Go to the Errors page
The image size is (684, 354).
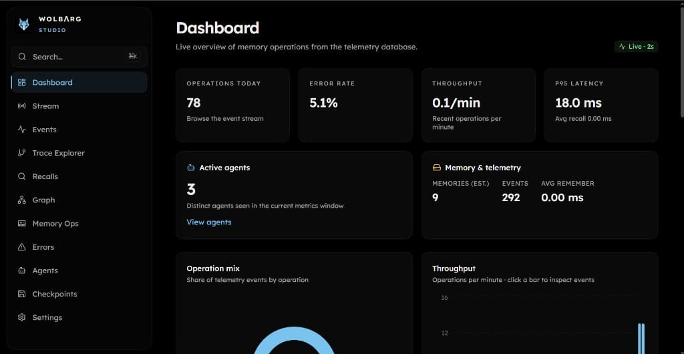pos(79,247)
